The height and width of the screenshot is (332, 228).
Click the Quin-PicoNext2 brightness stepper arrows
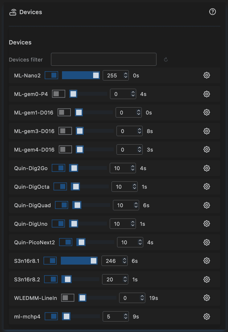point(140,243)
